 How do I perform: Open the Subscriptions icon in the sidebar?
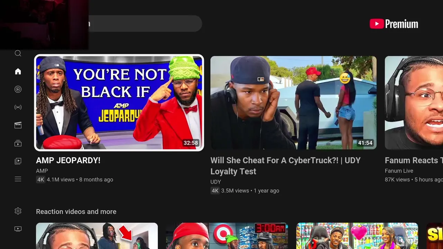pyautogui.click(x=18, y=143)
